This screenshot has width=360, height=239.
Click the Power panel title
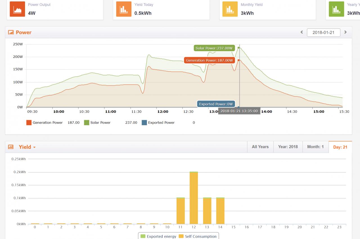24,32
